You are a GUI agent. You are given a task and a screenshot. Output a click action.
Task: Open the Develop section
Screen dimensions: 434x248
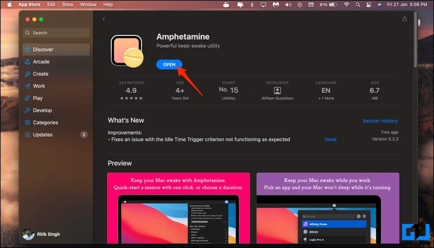point(56,110)
